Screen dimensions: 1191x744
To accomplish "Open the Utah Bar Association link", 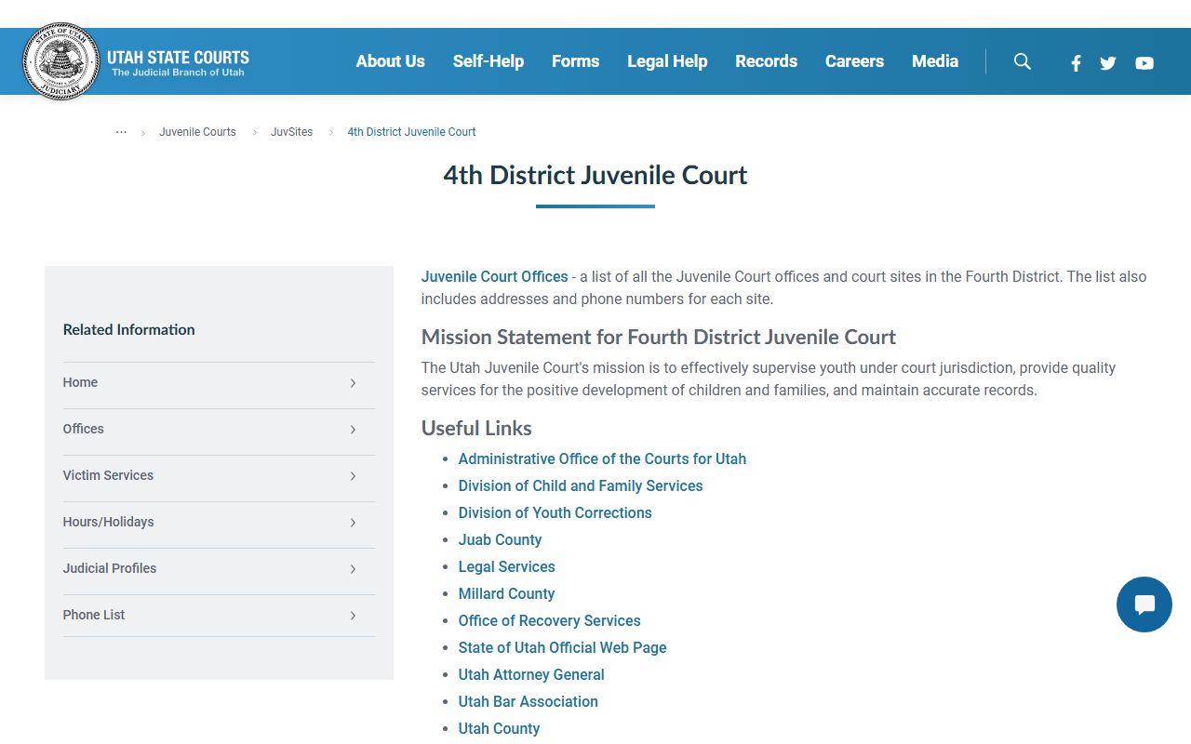I will [528, 702].
